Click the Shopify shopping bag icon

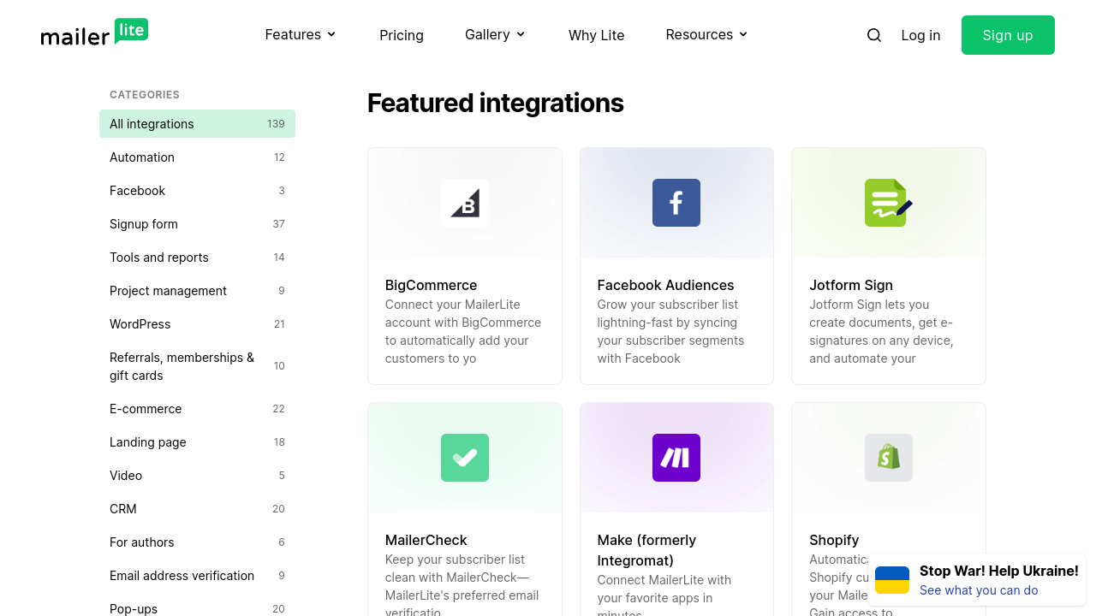coord(888,458)
